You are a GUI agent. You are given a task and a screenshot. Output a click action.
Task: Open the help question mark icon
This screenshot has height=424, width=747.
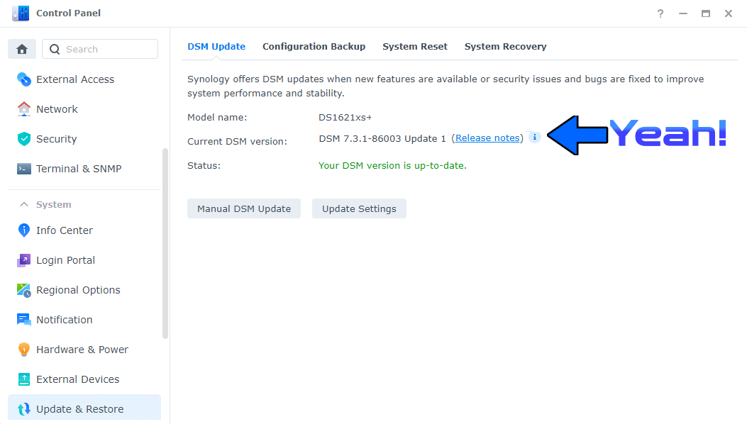(x=660, y=13)
